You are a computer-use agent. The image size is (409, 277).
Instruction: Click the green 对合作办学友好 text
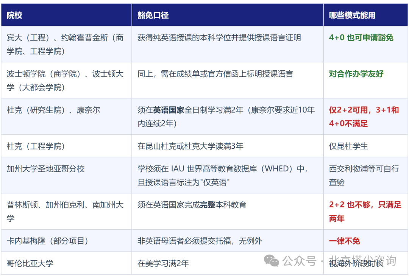[356, 74]
